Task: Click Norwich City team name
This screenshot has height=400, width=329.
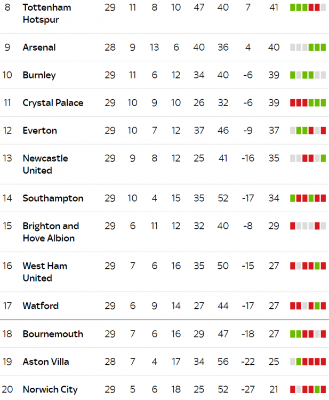Action: click(x=50, y=389)
